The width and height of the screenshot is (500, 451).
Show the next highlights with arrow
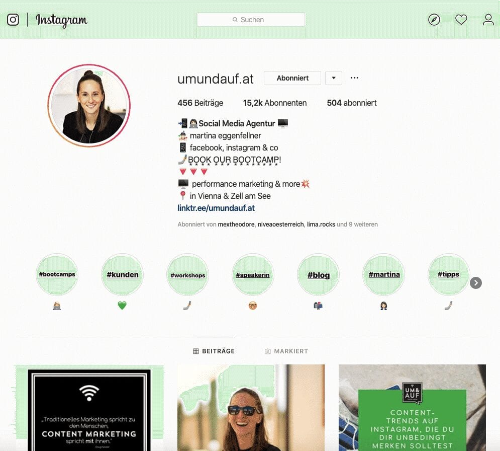point(476,283)
